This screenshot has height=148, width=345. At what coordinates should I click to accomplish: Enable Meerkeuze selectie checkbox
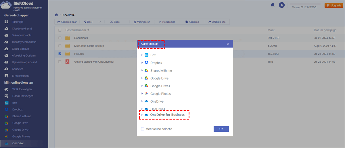tap(143, 129)
